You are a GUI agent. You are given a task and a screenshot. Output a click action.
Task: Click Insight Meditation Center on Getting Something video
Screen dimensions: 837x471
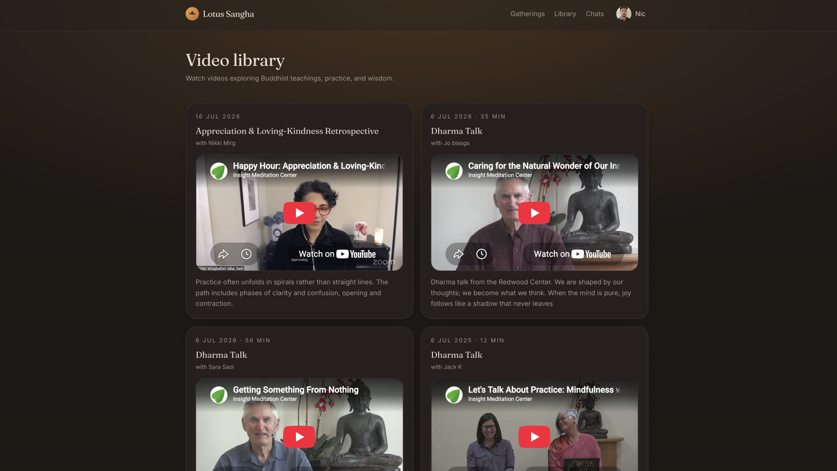point(265,399)
